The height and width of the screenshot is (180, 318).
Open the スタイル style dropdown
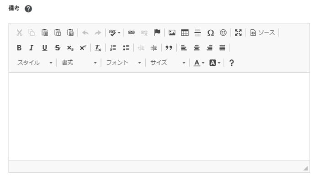pos(35,63)
